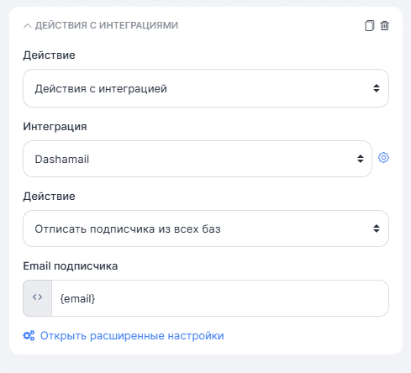This screenshot has width=411, height=373.
Task: Collapse the ДЕЙСТВИЯ С ИНТЕГРАЦИЯМИ section
Action: point(28,26)
